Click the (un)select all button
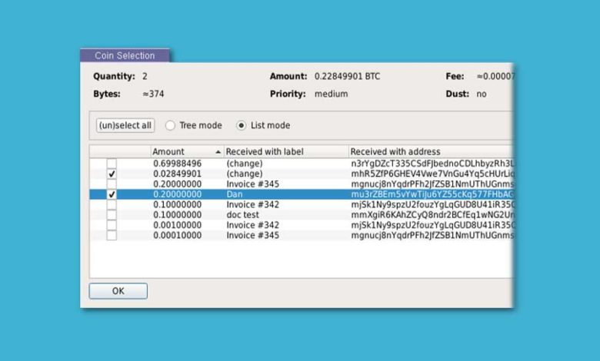This screenshot has width=600, height=361. pyautogui.click(x=125, y=125)
